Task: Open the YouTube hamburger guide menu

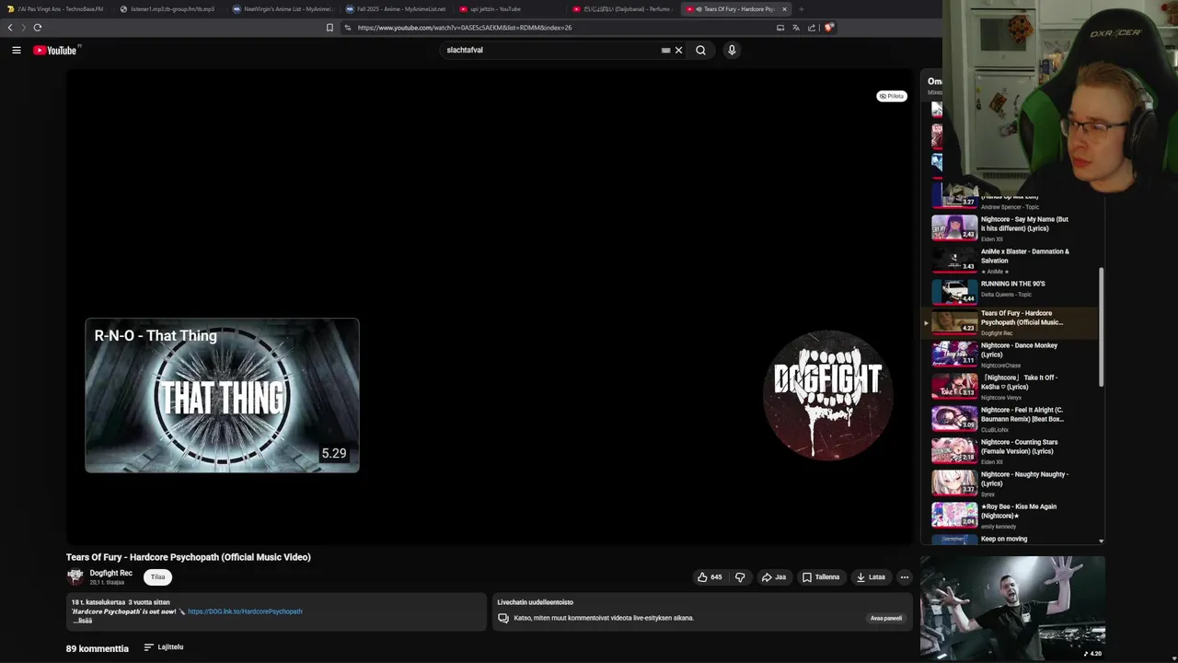Action: (16, 51)
